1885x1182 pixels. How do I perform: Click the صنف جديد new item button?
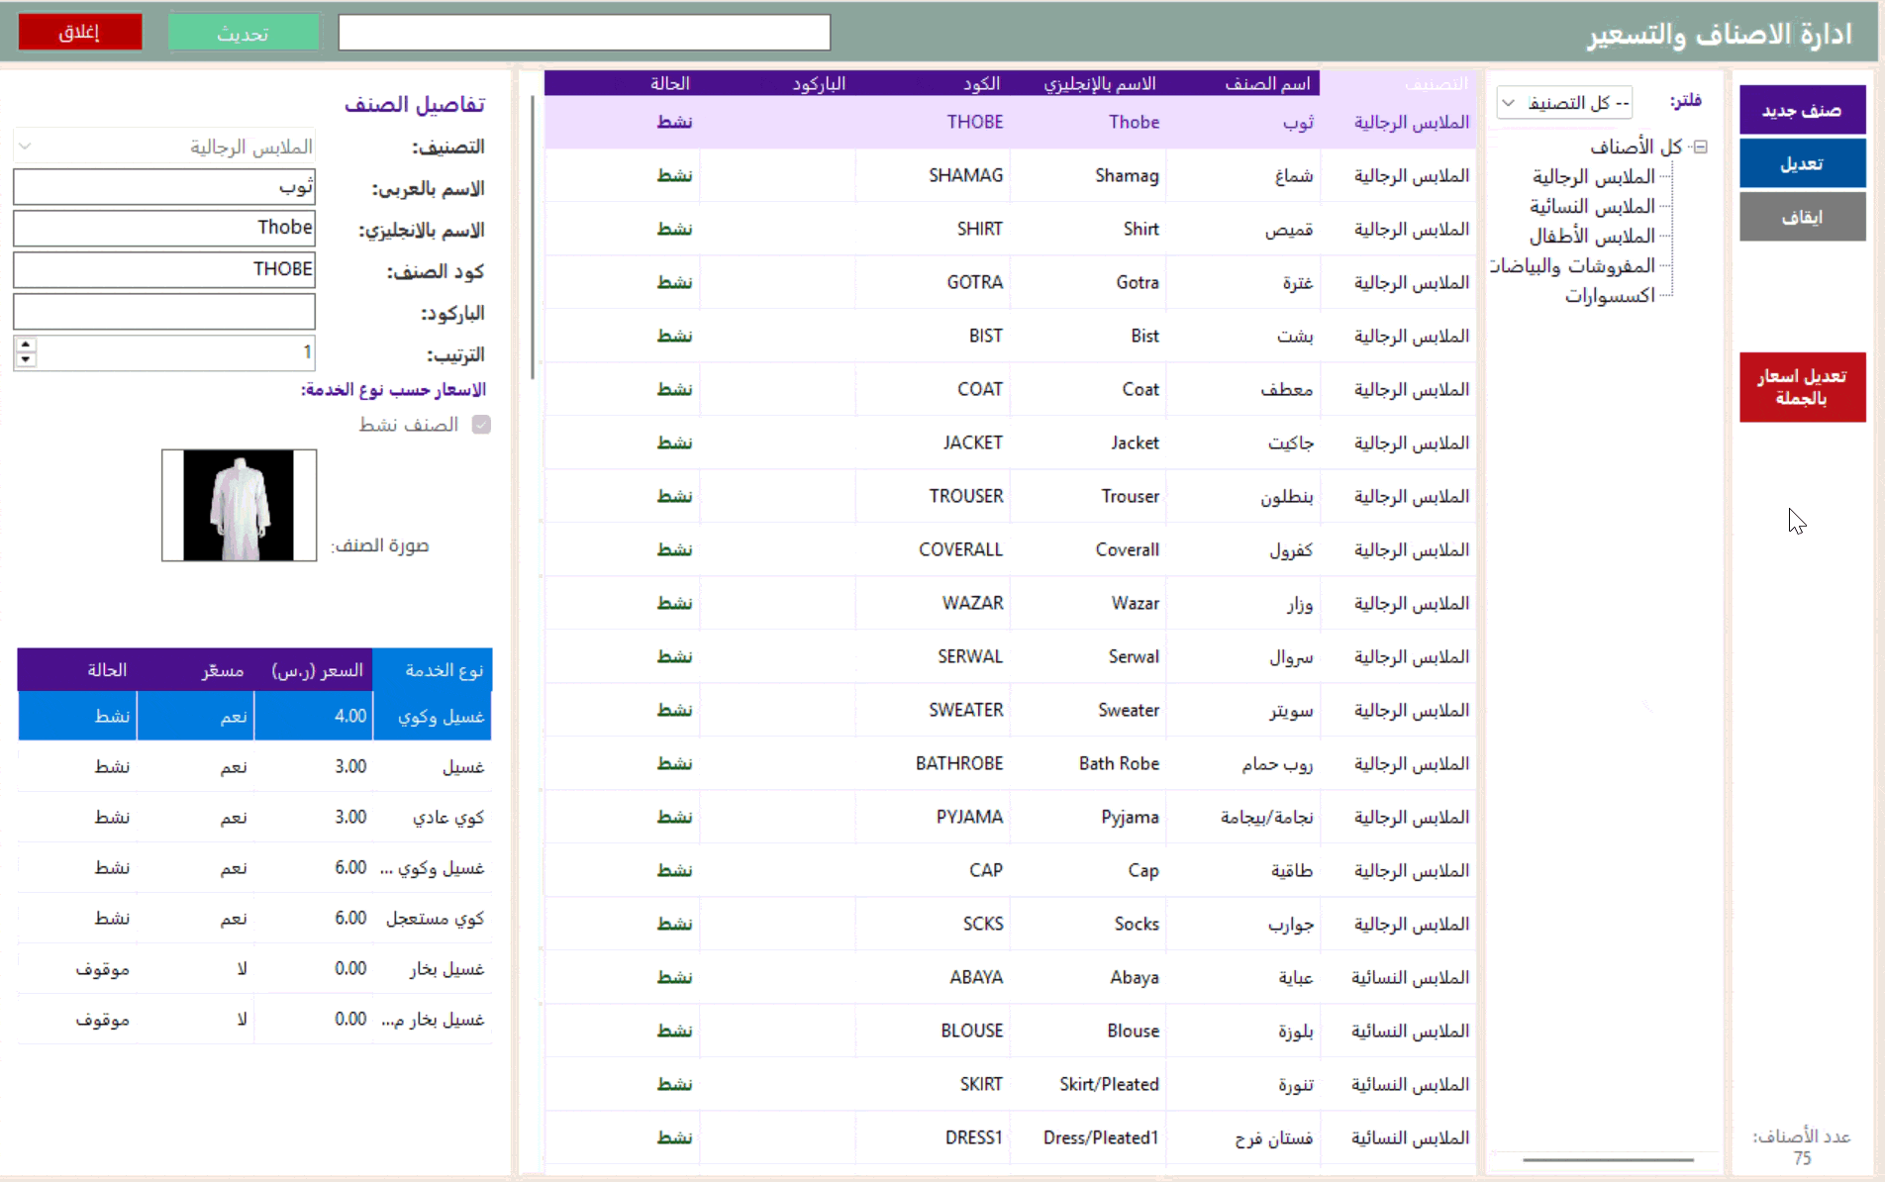click(x=1802, y=110)
